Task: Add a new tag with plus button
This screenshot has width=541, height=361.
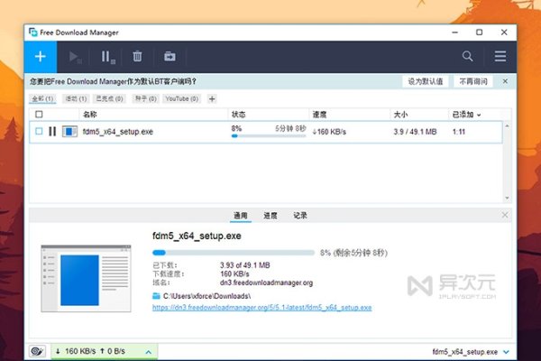Action: coord(212,99)
